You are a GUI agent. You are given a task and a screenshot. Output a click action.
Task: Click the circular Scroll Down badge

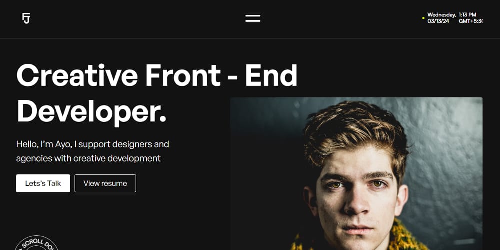[x=36, y=243]
